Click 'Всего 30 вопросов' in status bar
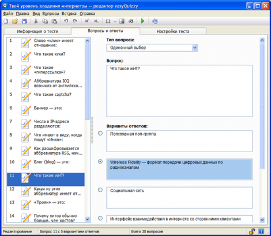The image size is (271, 236). [x=147, y=231]
